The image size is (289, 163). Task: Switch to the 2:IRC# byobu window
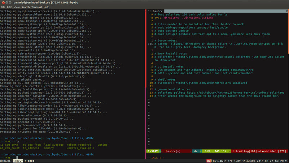point(29,161)
